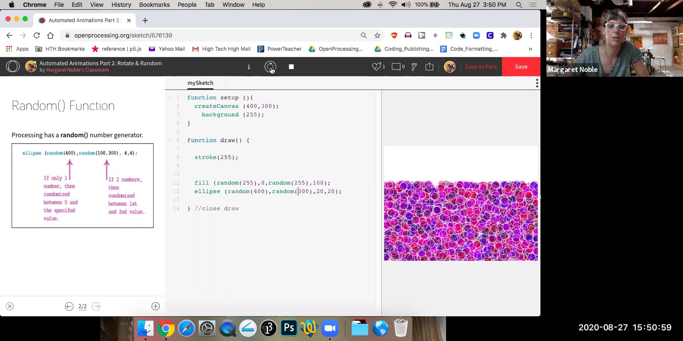Image resolution: width=683 pixels, height=341 pixels.
Task: Select the mySketch tab
Action: [x=200, y=83]
